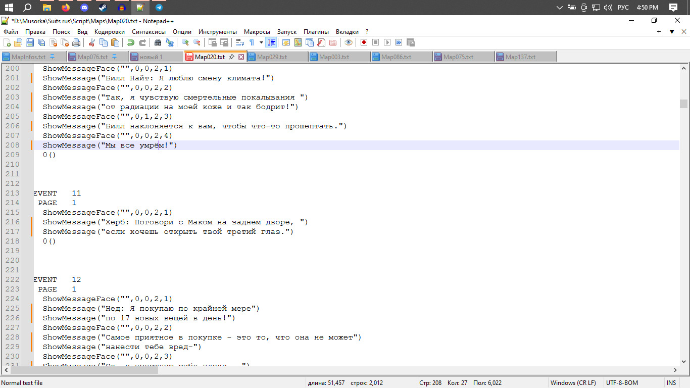The height and width of the screenshot is (388, 690).
Task: Open the Кодировки menu
Action: [x=110, y=31]
